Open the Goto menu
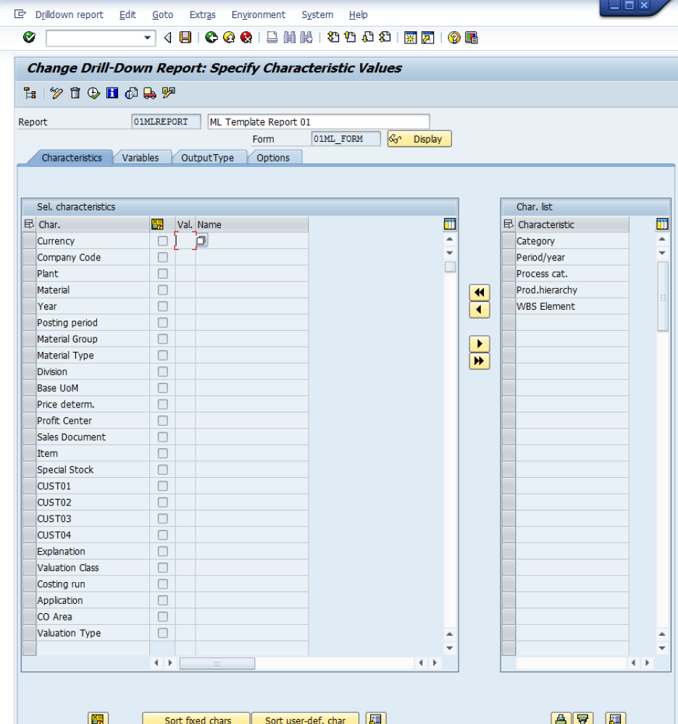Image resolution: width=678 pixels, height=724 pixels. point(162,14)
